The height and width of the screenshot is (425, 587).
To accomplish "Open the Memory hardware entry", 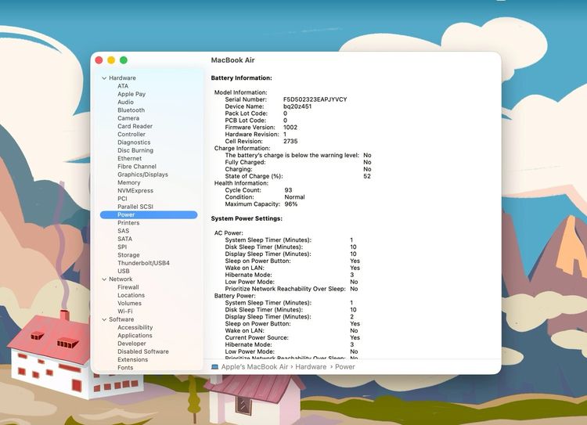I will click(x=129, y=182).
